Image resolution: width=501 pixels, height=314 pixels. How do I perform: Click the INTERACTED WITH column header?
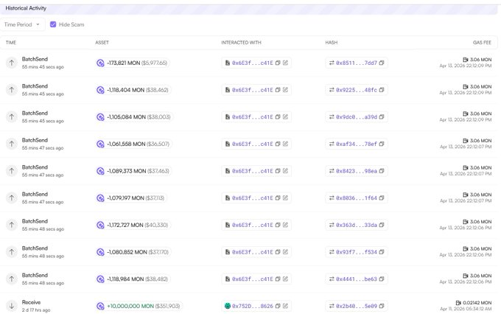(x=241, y=43)
